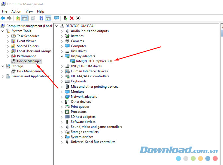Select Intel(R) HD Graphics 3000 device
The height and width of the screenshot is (165, 223).
[95, 61]
